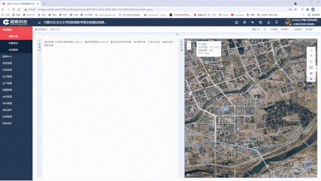This screenshot has width=321, height=181.
Task: Select the 项目介绍 sidebar submenu item
Action: click(x=13, y=36)
